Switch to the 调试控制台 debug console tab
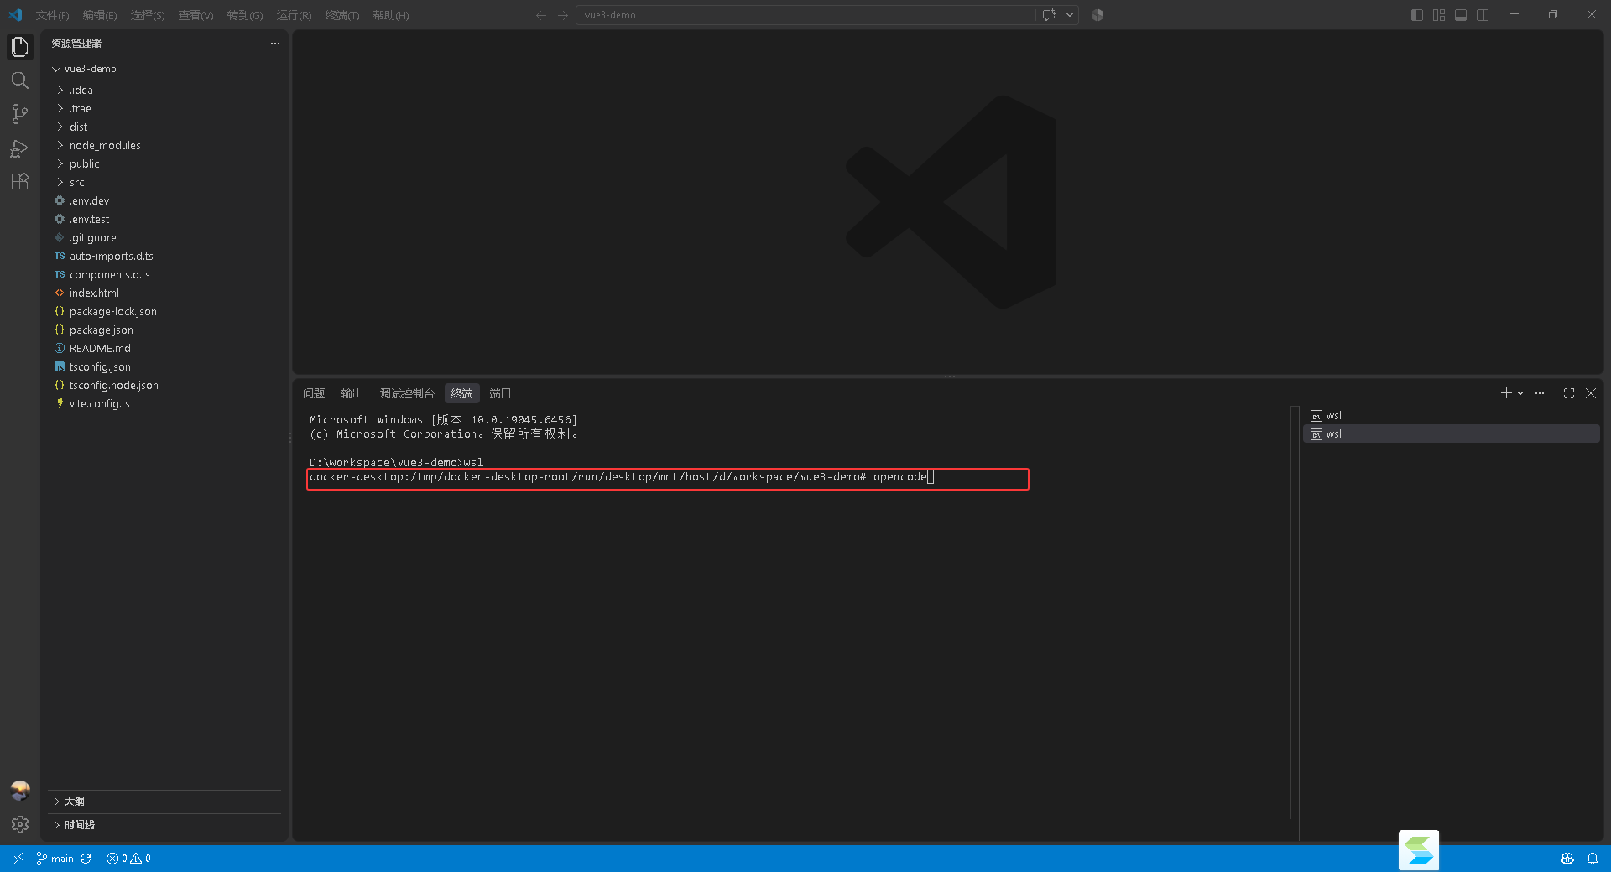The width and height of the screenshot is (1611, 872). [407, 393]
